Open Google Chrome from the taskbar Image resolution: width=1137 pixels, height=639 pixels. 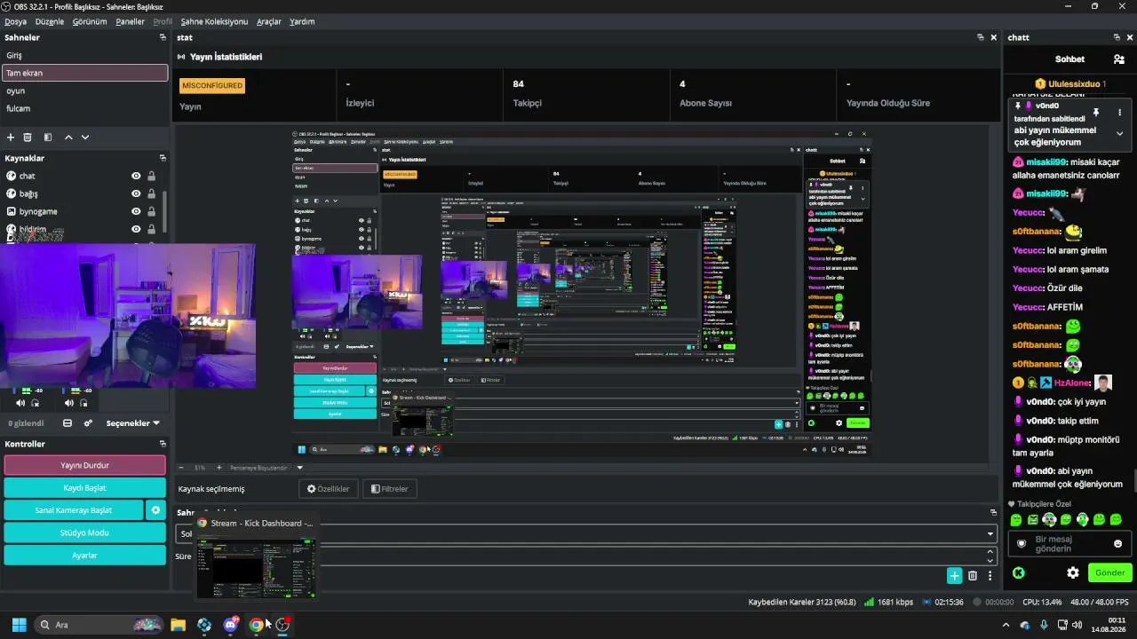257,625
